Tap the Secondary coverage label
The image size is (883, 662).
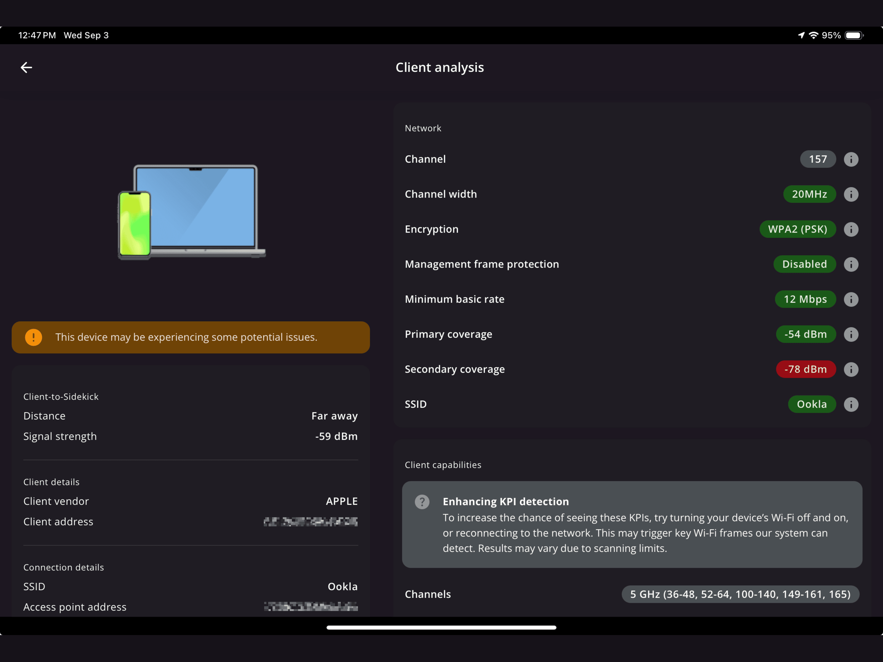pos(455,369)
